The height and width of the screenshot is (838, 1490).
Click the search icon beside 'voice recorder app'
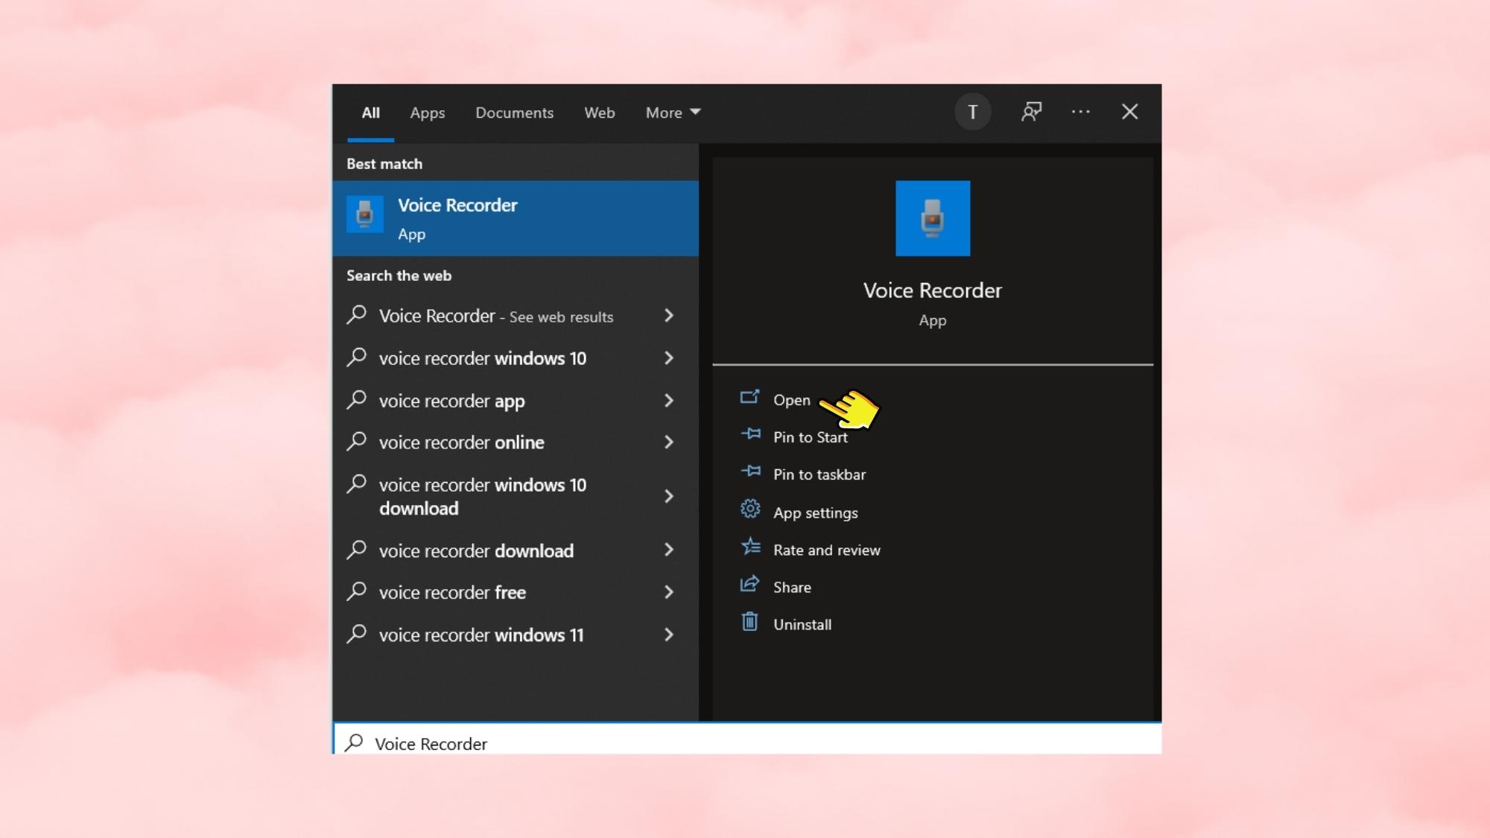click(357, 400)
